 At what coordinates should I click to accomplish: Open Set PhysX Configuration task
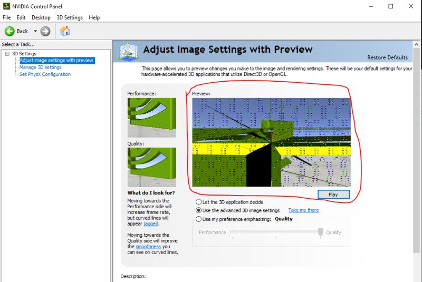pos(45,74)
